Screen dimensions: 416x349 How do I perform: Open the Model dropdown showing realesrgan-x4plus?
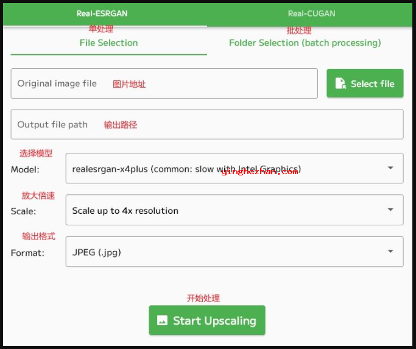point(225,169)
